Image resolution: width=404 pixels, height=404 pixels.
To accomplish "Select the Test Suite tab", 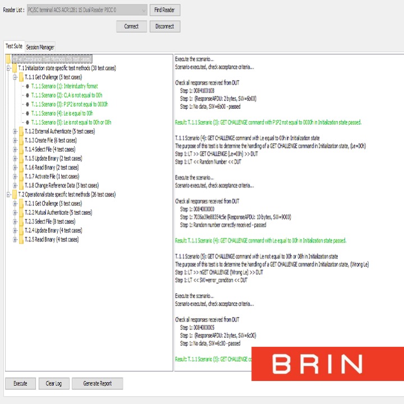I will [13, 47].
